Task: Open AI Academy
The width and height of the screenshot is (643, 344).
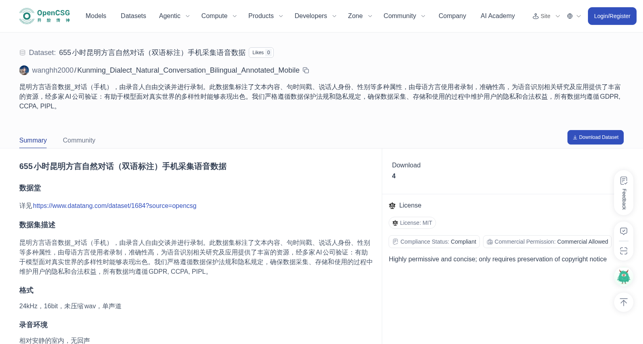Action: 498,16
